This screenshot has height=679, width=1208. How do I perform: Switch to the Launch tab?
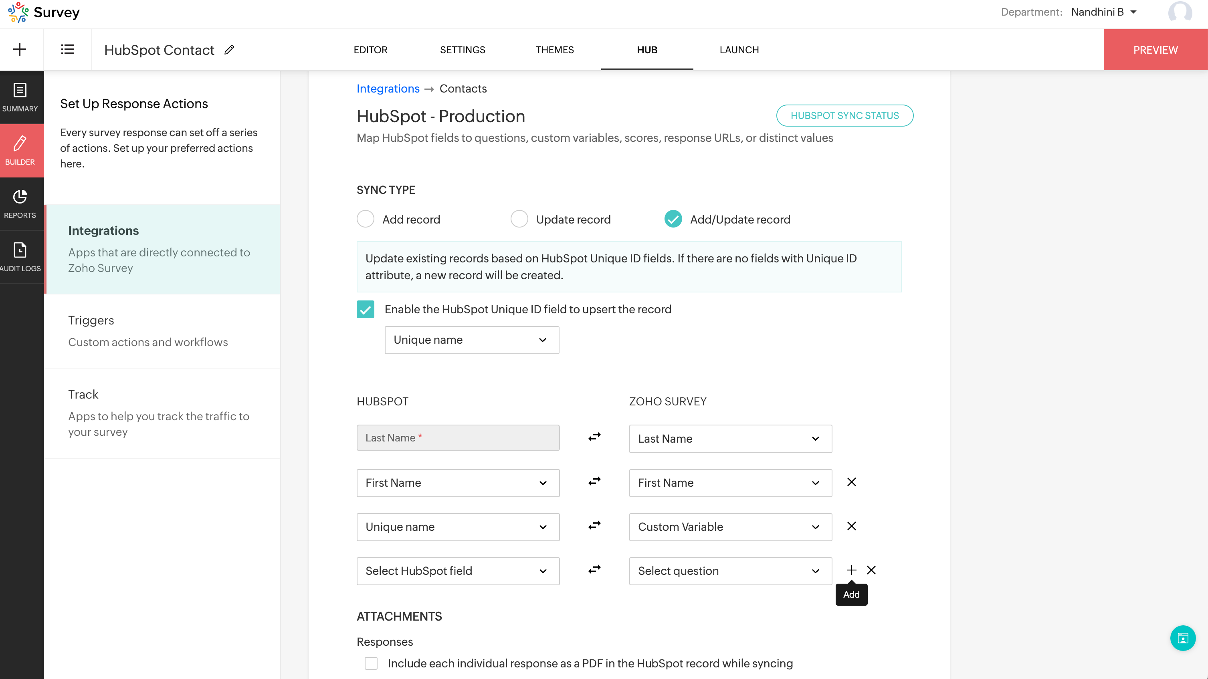[x=739, y=50]
